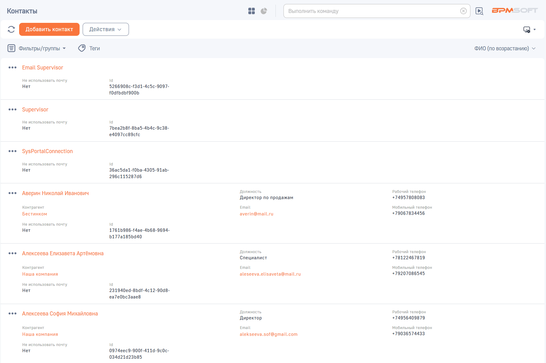Click the Tags icon

pos(82,48)
